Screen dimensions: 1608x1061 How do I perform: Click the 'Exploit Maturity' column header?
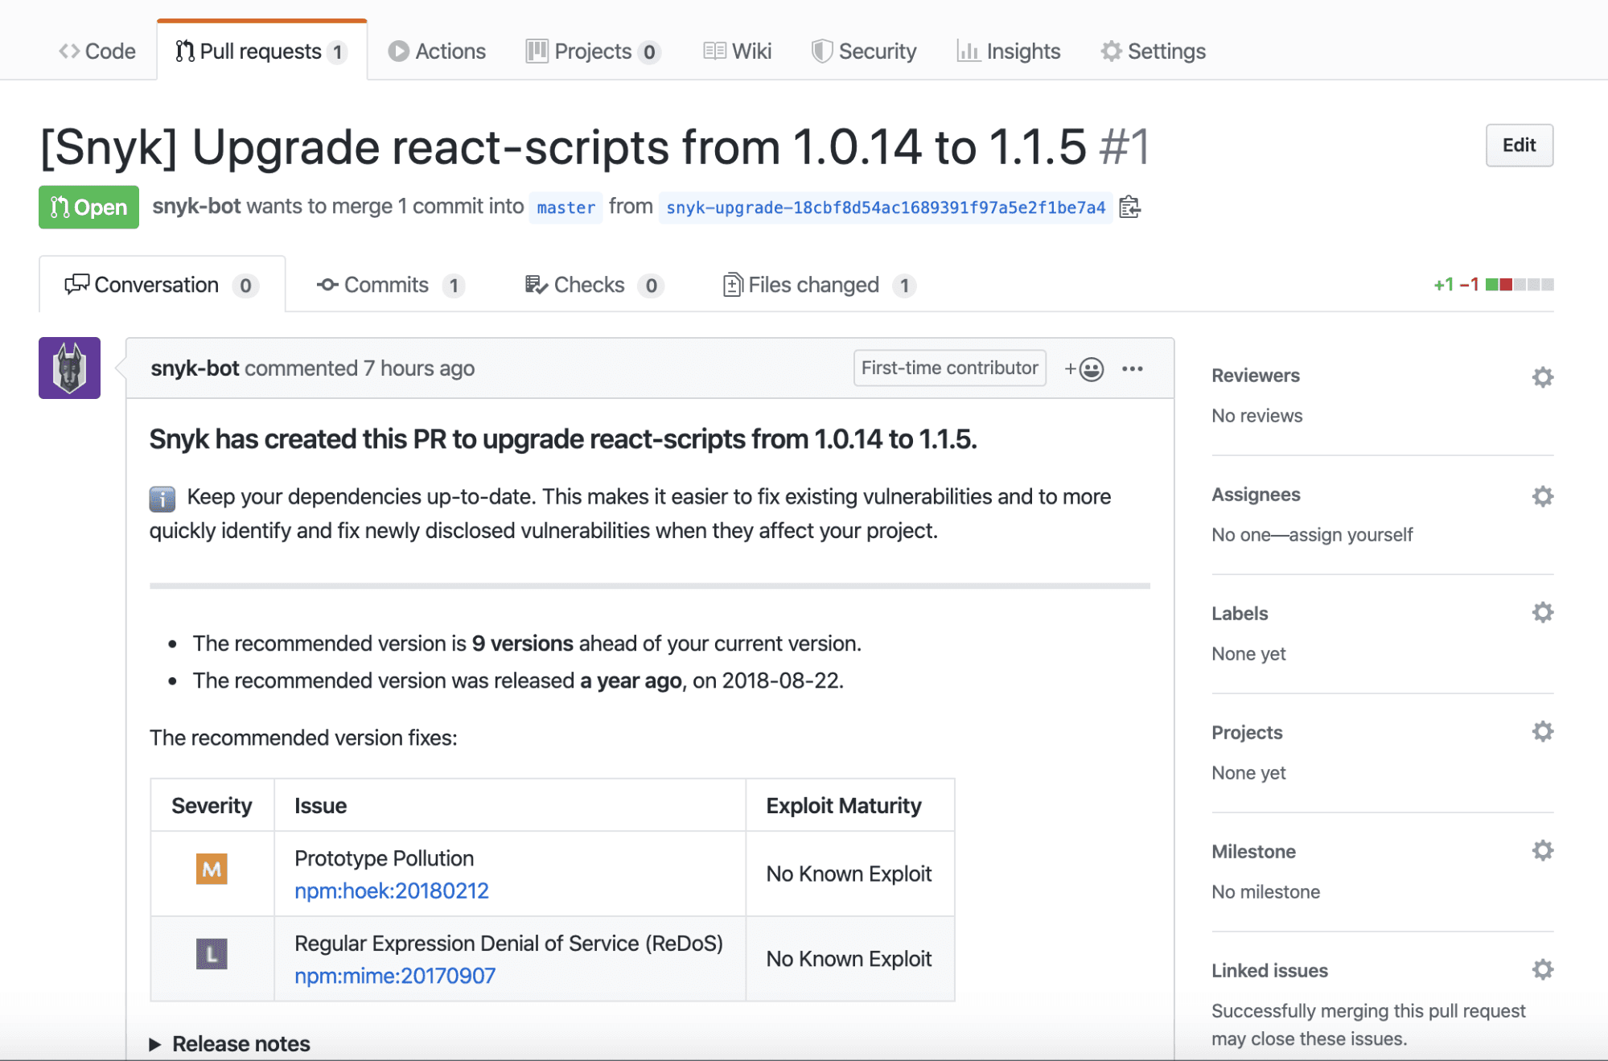844,805
